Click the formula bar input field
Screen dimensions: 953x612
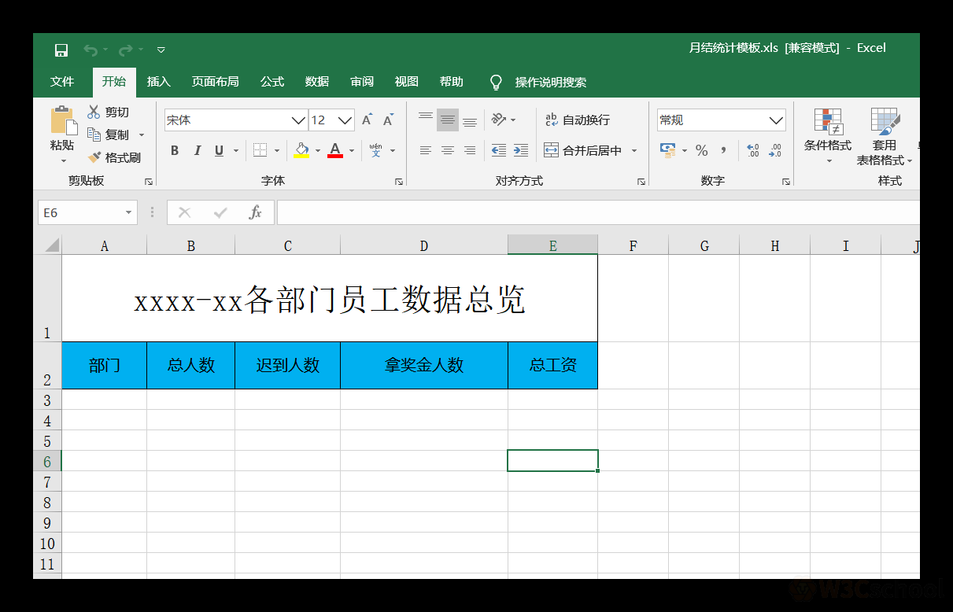click(598, 212)
